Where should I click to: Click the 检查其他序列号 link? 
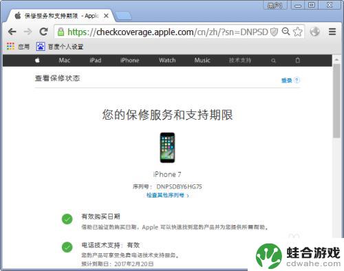167,195
